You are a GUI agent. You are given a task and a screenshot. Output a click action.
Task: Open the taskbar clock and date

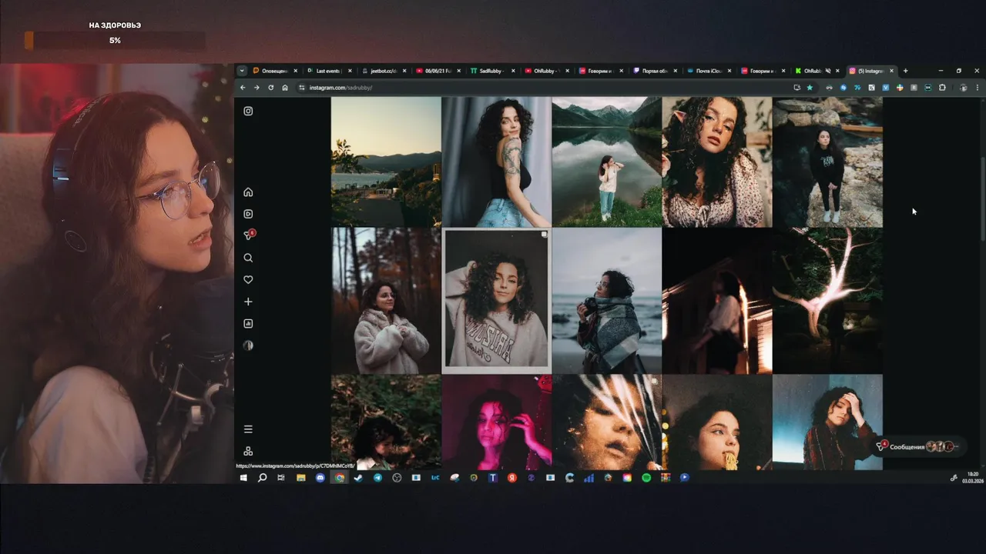click(x=974, y=478)
